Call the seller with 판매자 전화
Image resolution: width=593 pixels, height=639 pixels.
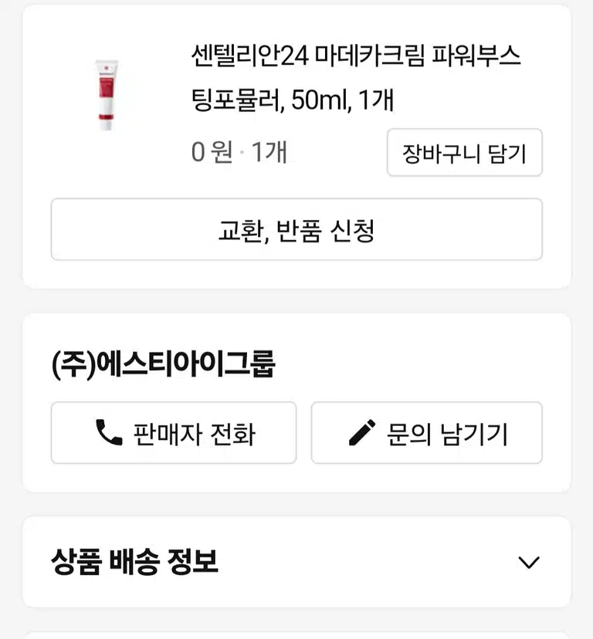coord(174,432)
